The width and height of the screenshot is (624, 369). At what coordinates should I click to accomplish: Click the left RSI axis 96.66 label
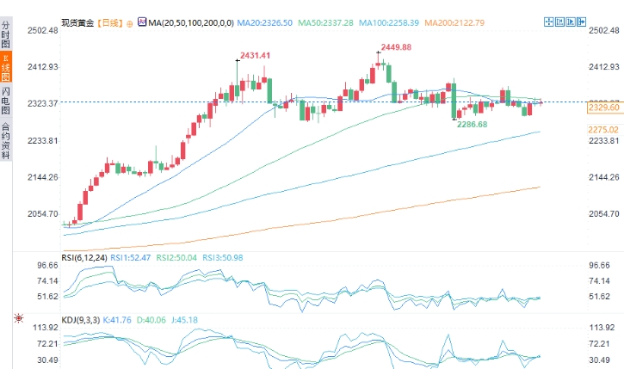(x=47, y=265)
